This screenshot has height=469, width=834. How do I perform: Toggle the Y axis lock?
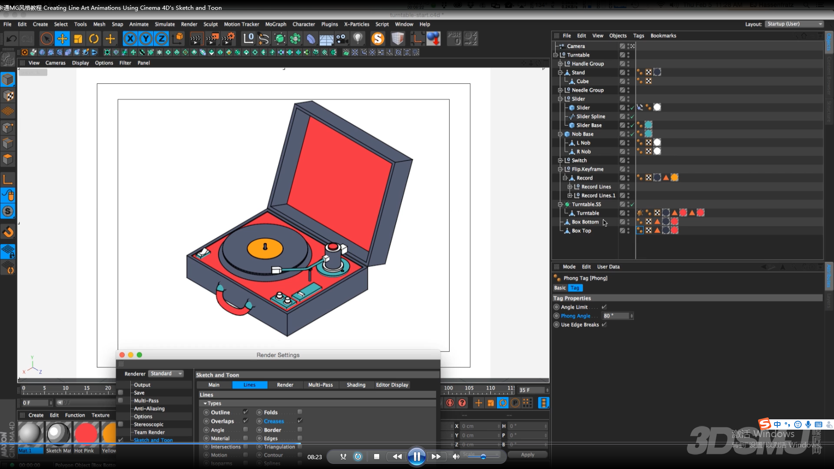(x=146, y=38)
